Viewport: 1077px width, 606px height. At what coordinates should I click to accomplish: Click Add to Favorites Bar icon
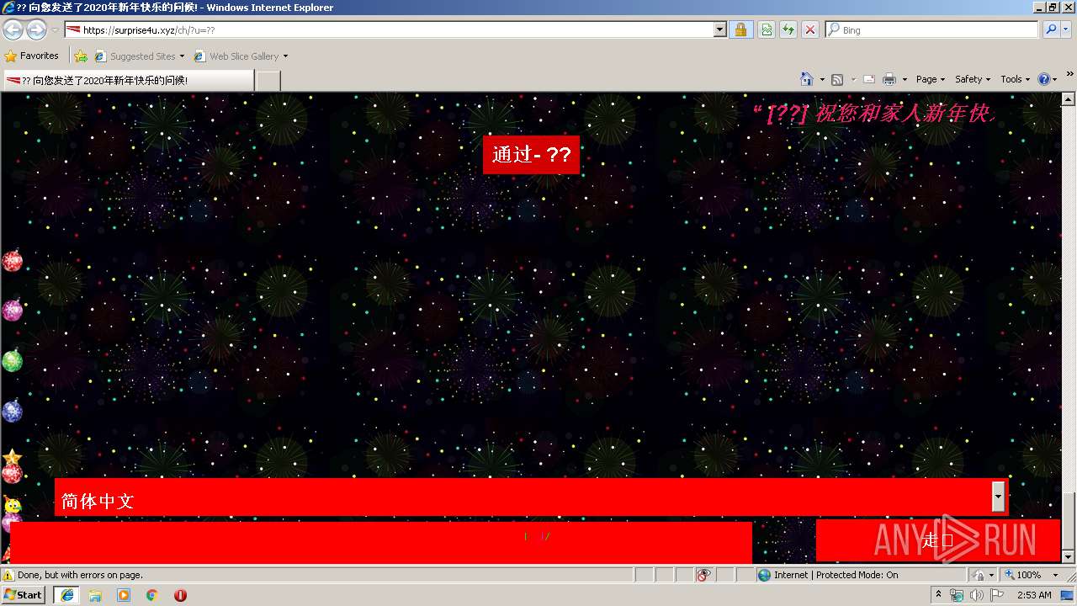pos(81,56)
